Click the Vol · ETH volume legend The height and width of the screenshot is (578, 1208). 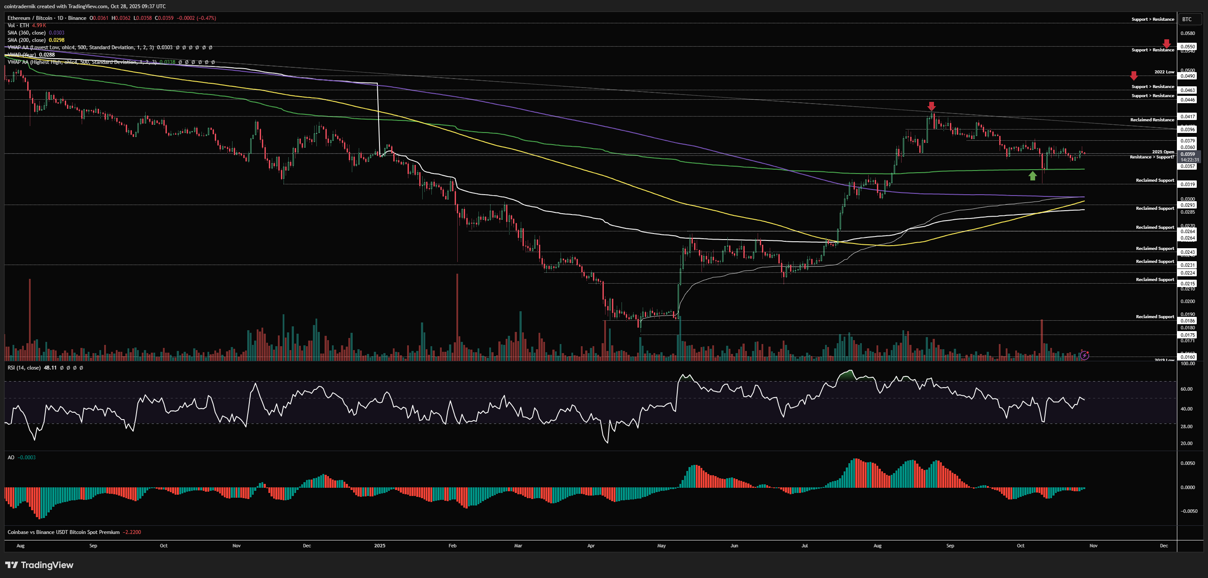click(x=18, y=25)
